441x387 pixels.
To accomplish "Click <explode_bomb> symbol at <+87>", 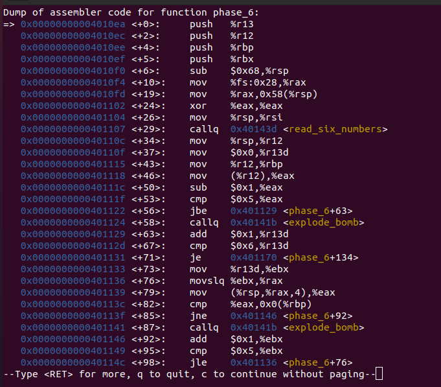I will 324,328.
